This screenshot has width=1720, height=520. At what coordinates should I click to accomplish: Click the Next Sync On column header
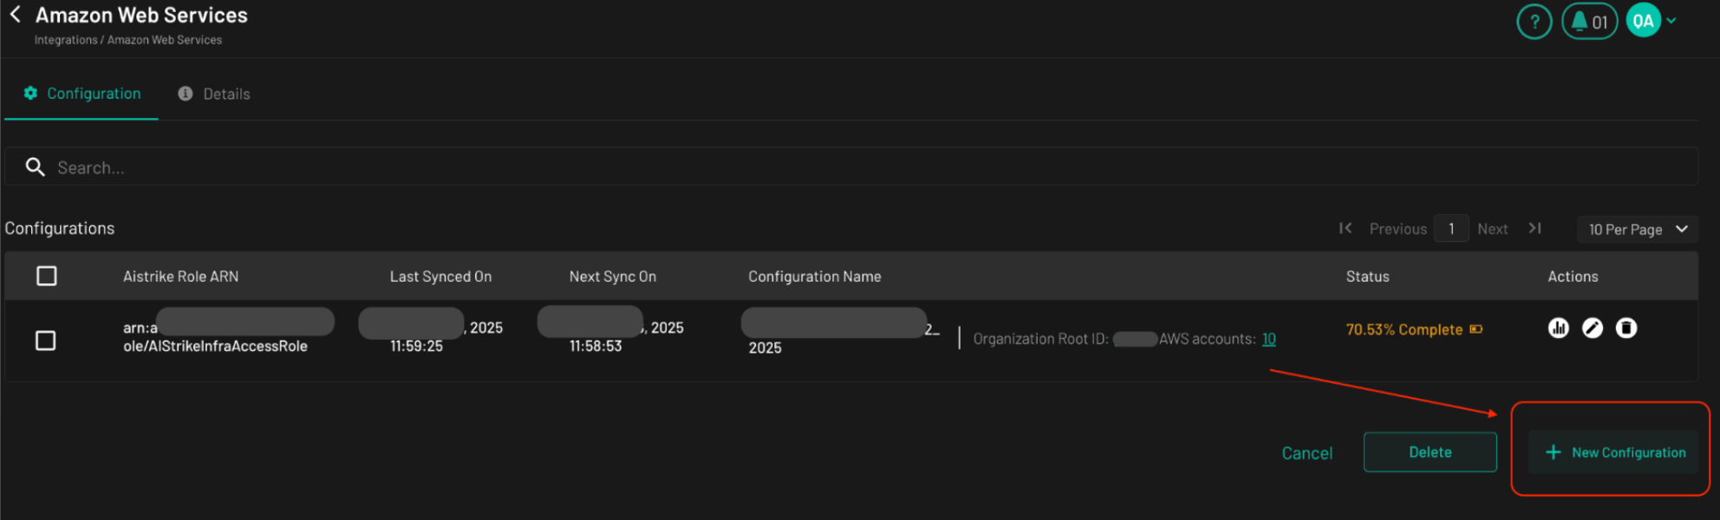[613, 276]
